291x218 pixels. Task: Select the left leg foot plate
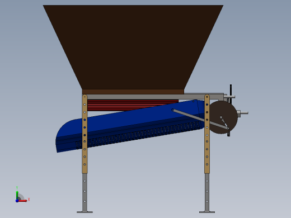click(85, 212)
